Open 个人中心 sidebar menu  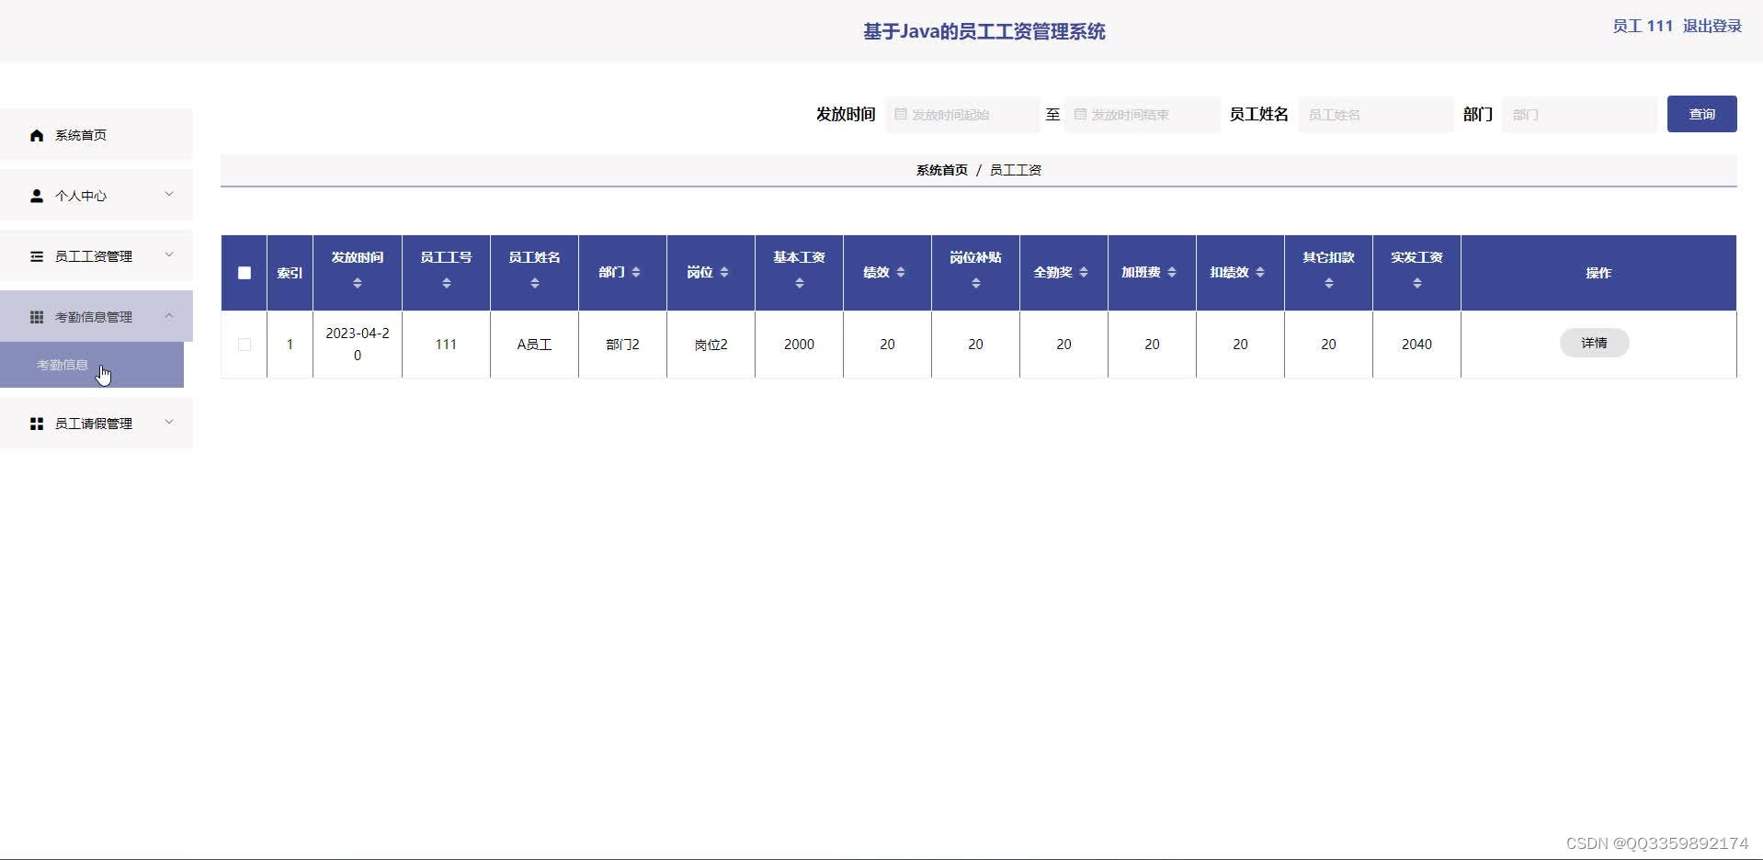(97, 196)
